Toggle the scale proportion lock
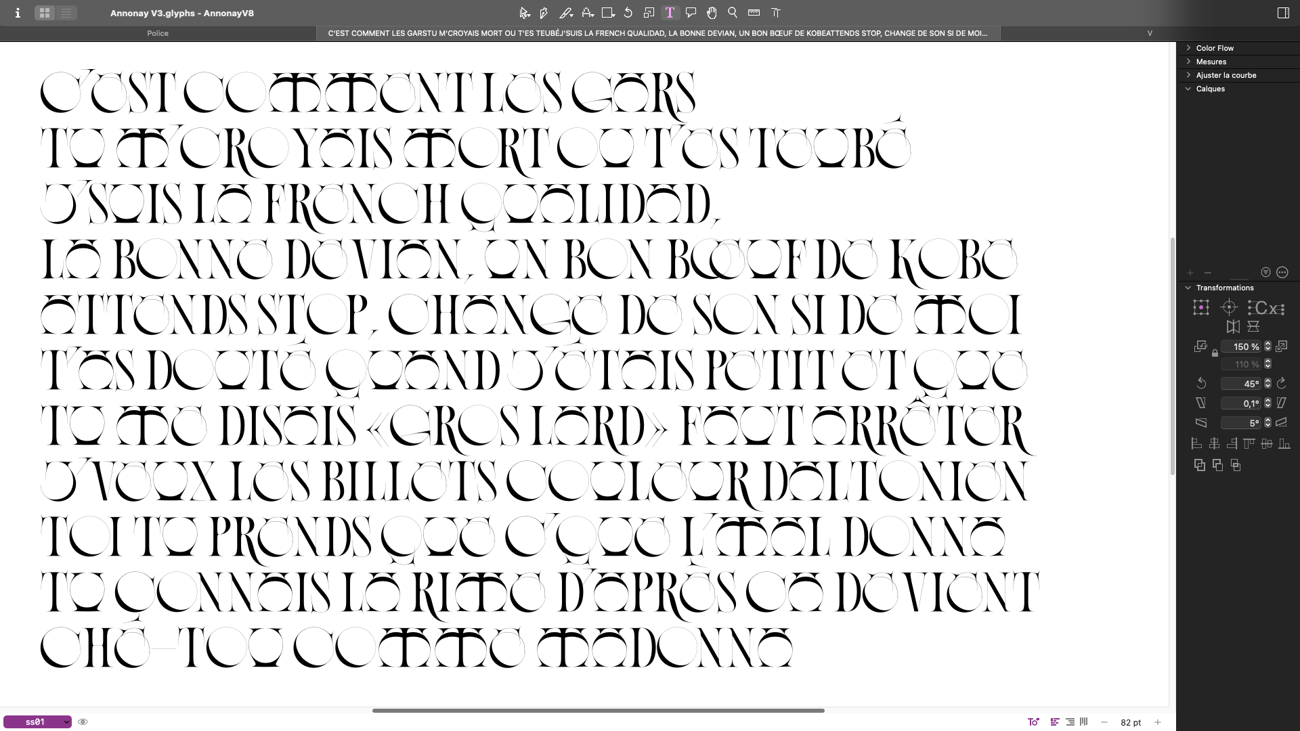This screenshot has height=731, width=1300. click(x=1215, y=353)
